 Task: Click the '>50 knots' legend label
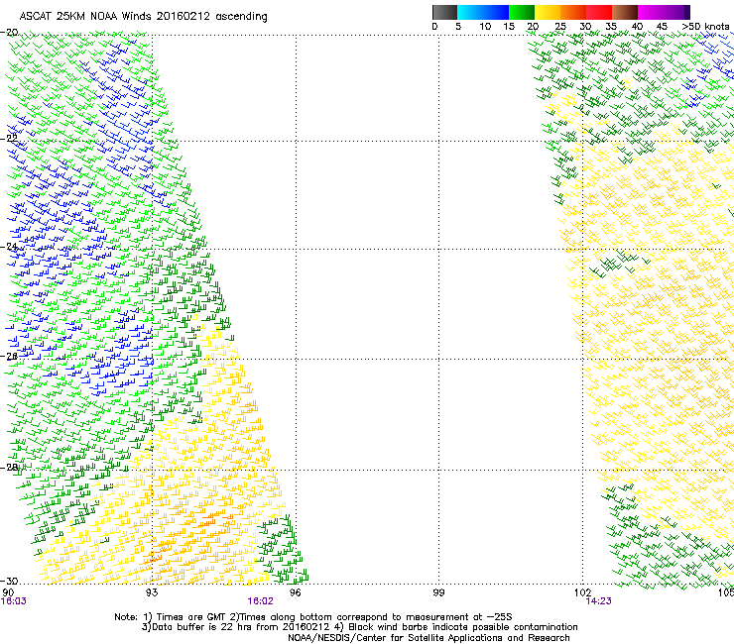coord(705,27)
